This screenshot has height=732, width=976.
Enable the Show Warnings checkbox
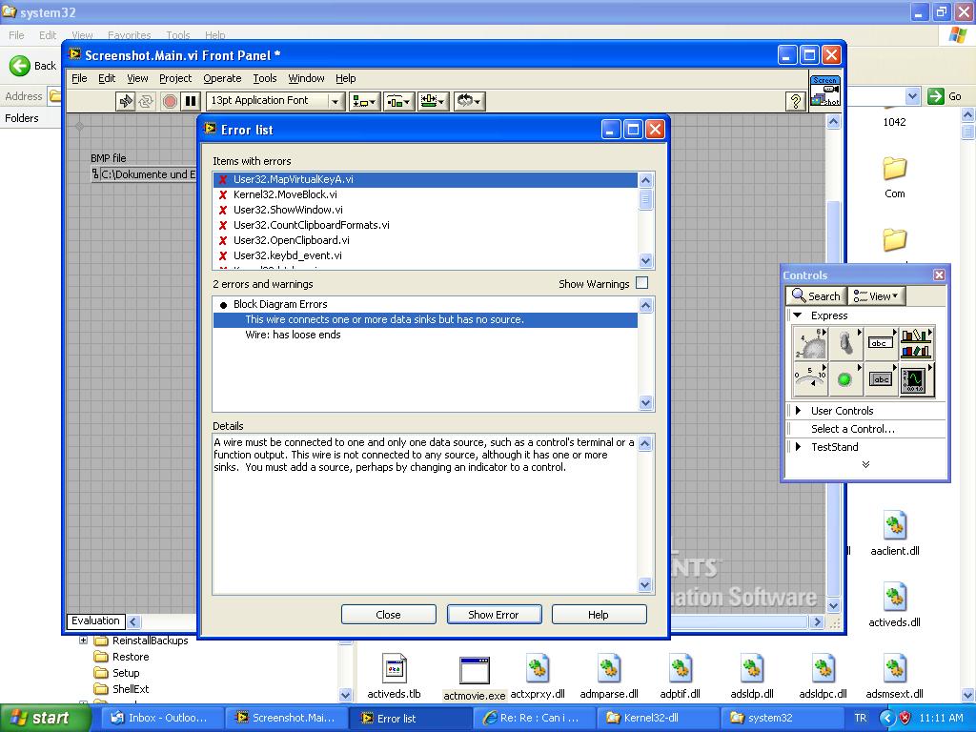641,284
